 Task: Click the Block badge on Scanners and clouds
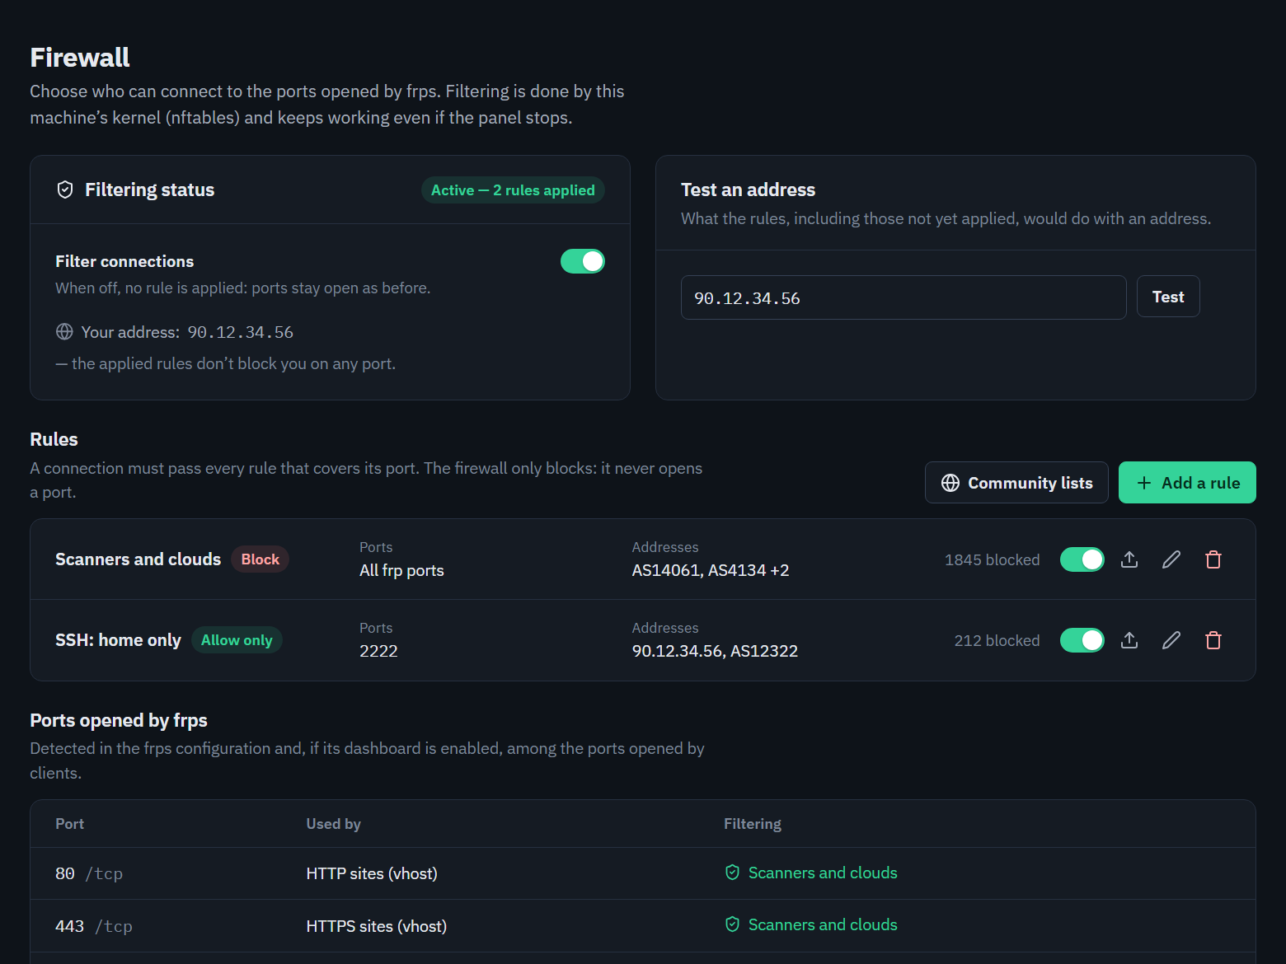[x=260, y=559]
